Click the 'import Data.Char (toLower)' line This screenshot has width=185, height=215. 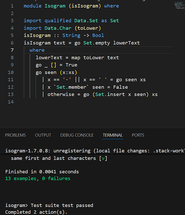click(x=62, y=28)
